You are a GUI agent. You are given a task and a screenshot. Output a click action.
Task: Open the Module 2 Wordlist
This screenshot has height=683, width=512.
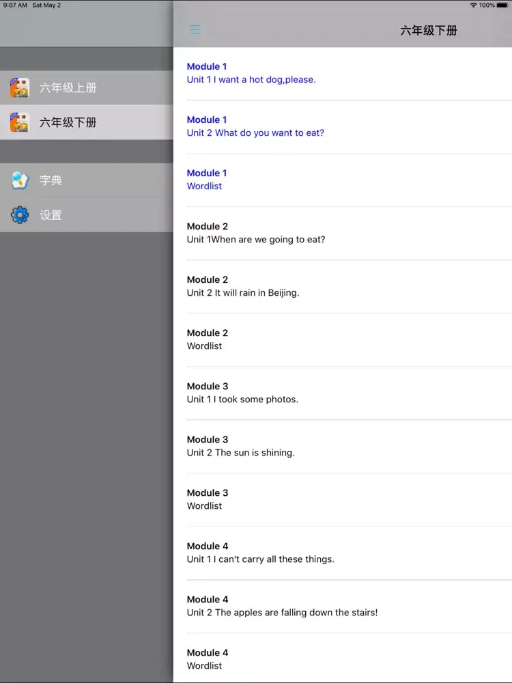343,339
